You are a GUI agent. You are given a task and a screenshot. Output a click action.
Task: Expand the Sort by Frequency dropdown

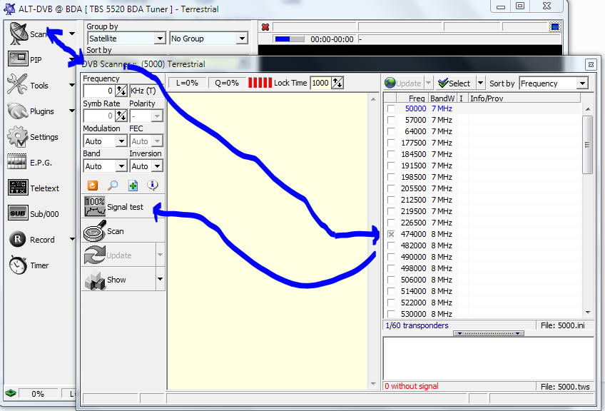(x=582, y=83)
